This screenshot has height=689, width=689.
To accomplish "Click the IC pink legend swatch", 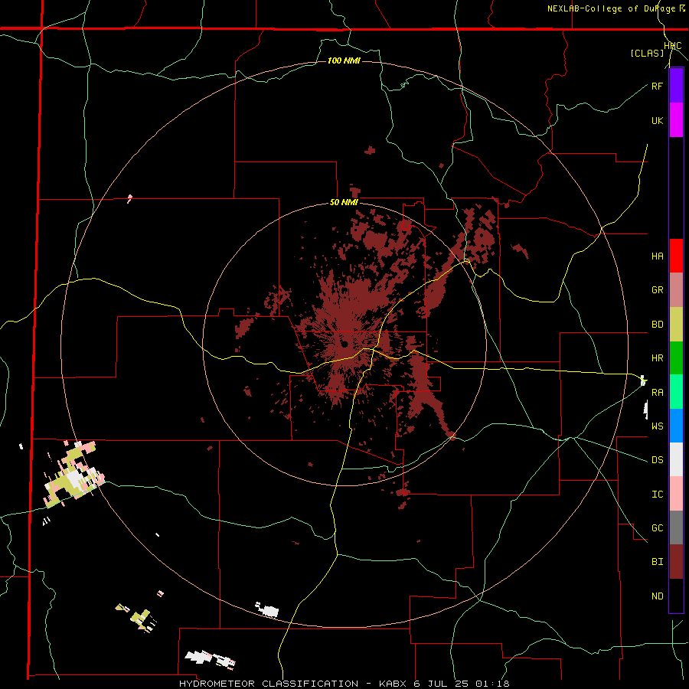I will click(x=676, y=494).
